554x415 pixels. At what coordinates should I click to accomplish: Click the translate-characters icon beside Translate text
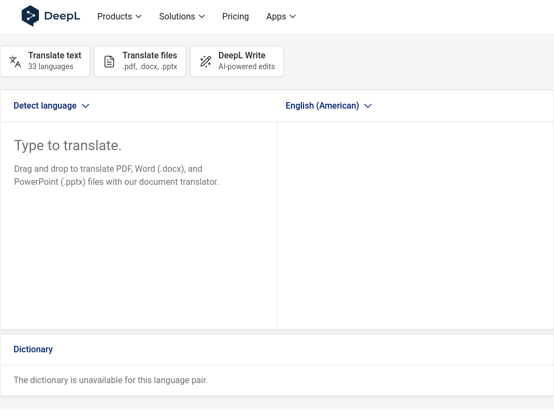(x=15, y=62)
